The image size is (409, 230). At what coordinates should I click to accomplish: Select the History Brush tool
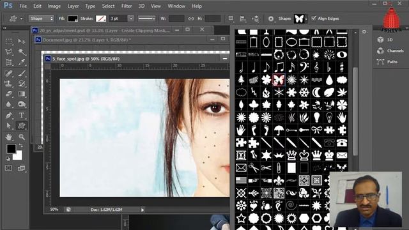[21, 84]
